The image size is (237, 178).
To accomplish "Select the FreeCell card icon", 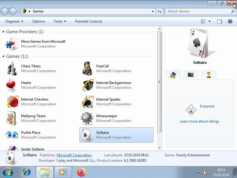I will tap(87, 69).
